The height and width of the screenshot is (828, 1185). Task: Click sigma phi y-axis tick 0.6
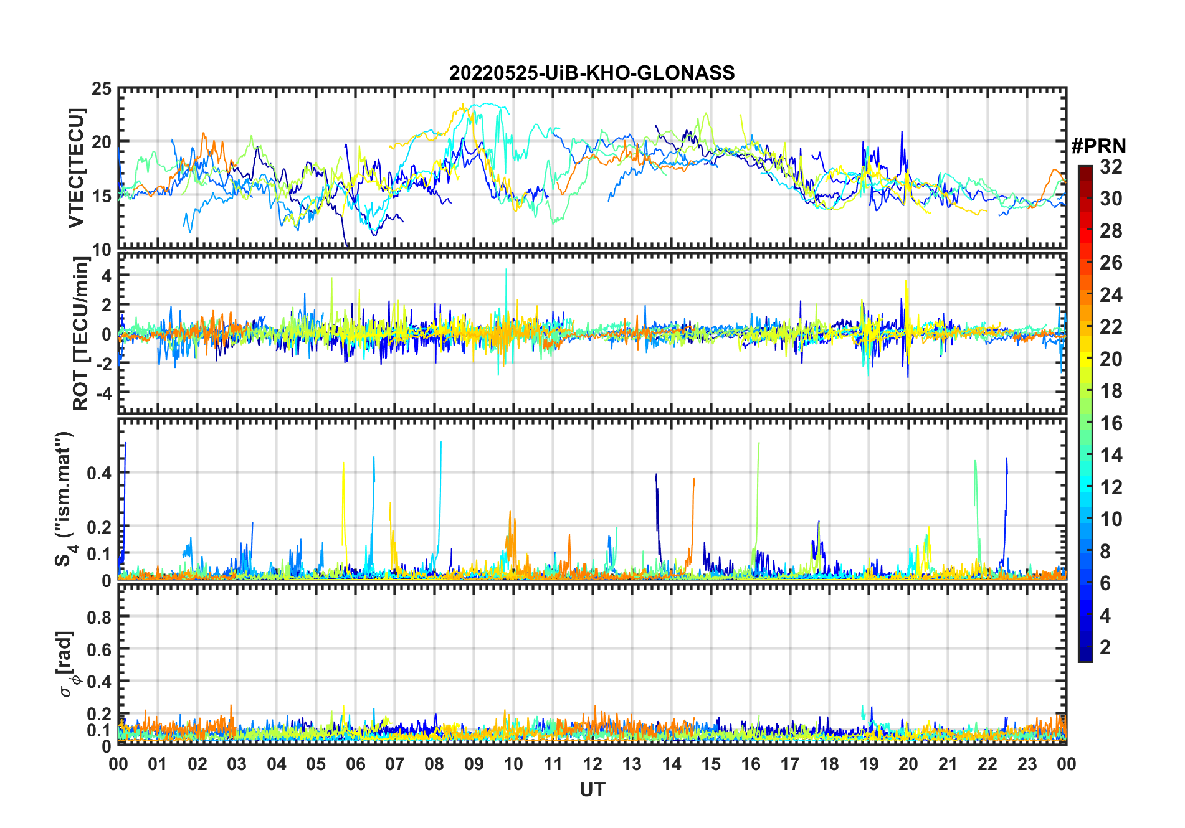[99, 649]
